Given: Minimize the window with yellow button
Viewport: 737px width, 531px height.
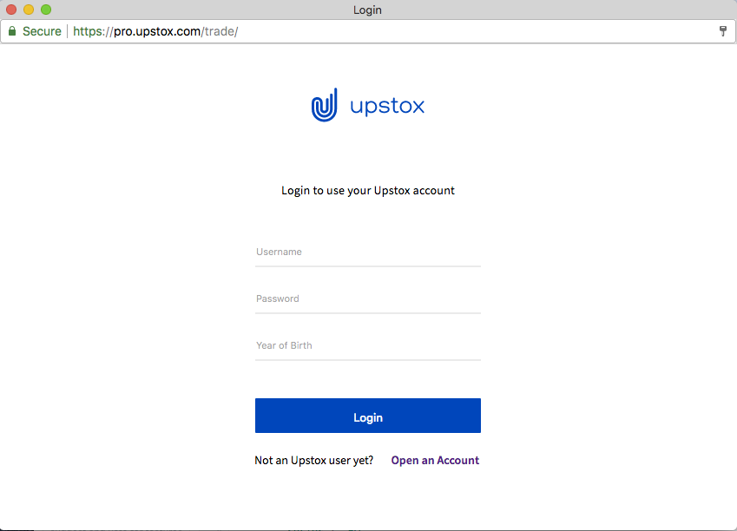Looking at the screenshot, I should point(29,10).
